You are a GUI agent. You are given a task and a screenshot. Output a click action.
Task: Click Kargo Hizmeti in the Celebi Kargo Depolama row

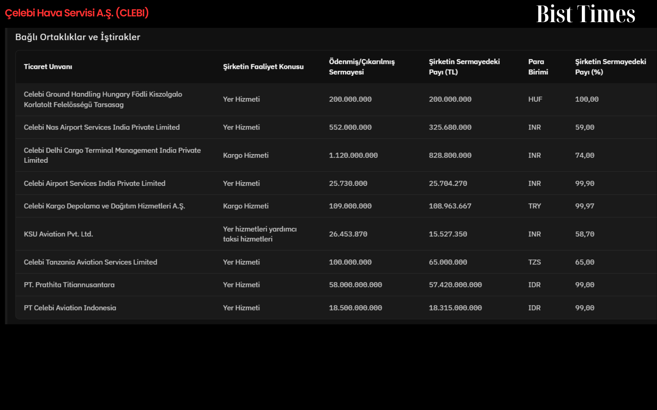[246, 206]
